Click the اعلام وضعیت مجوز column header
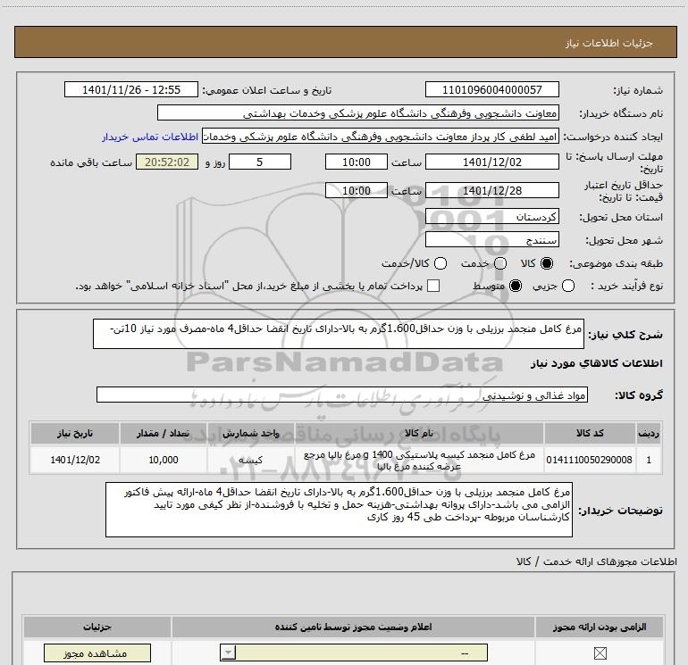The height and width of the screenshot is (665, 688). pos(353,627)
